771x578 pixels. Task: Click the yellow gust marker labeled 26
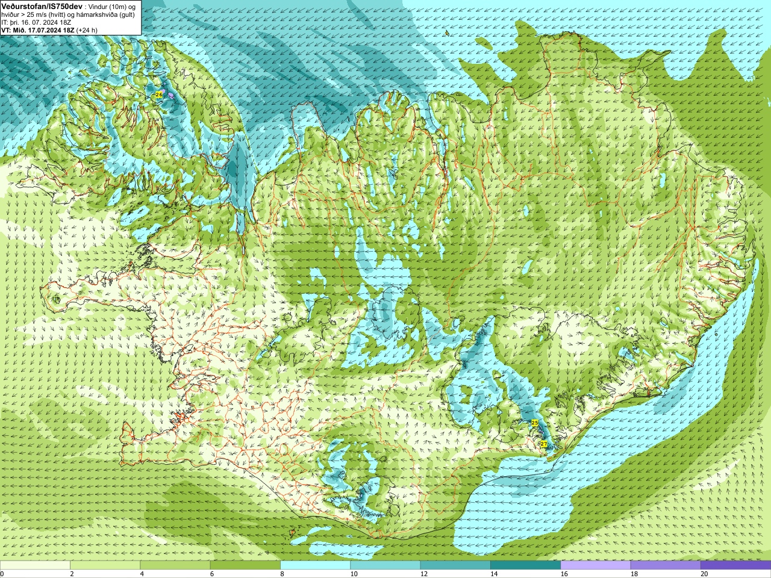[159, 95]
